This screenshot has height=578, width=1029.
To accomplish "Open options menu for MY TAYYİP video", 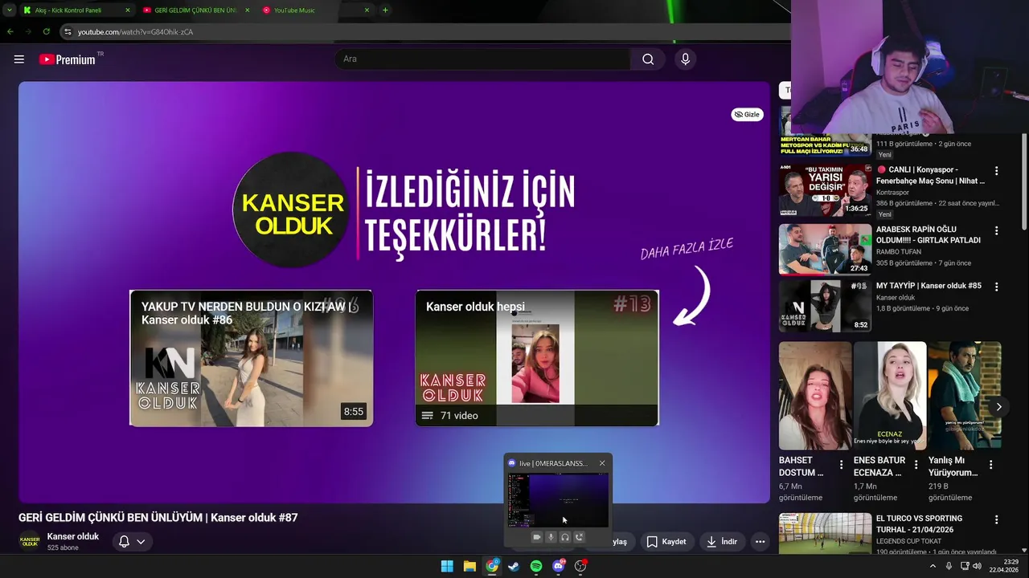I will click(996, 287).
